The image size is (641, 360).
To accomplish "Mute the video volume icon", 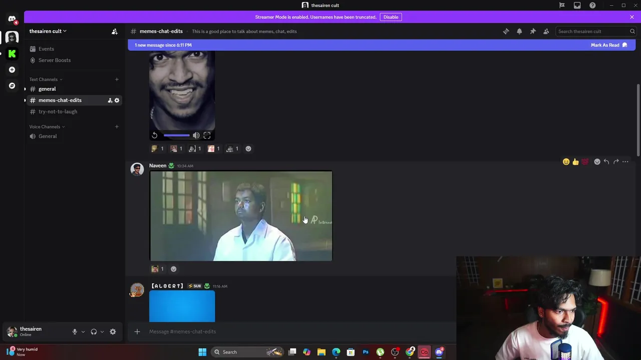I will pos(196,135).
